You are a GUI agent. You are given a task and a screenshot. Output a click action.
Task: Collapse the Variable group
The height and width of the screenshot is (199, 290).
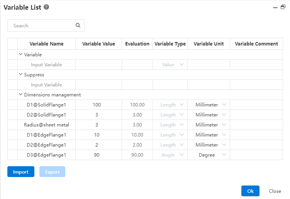pos(20,54)
